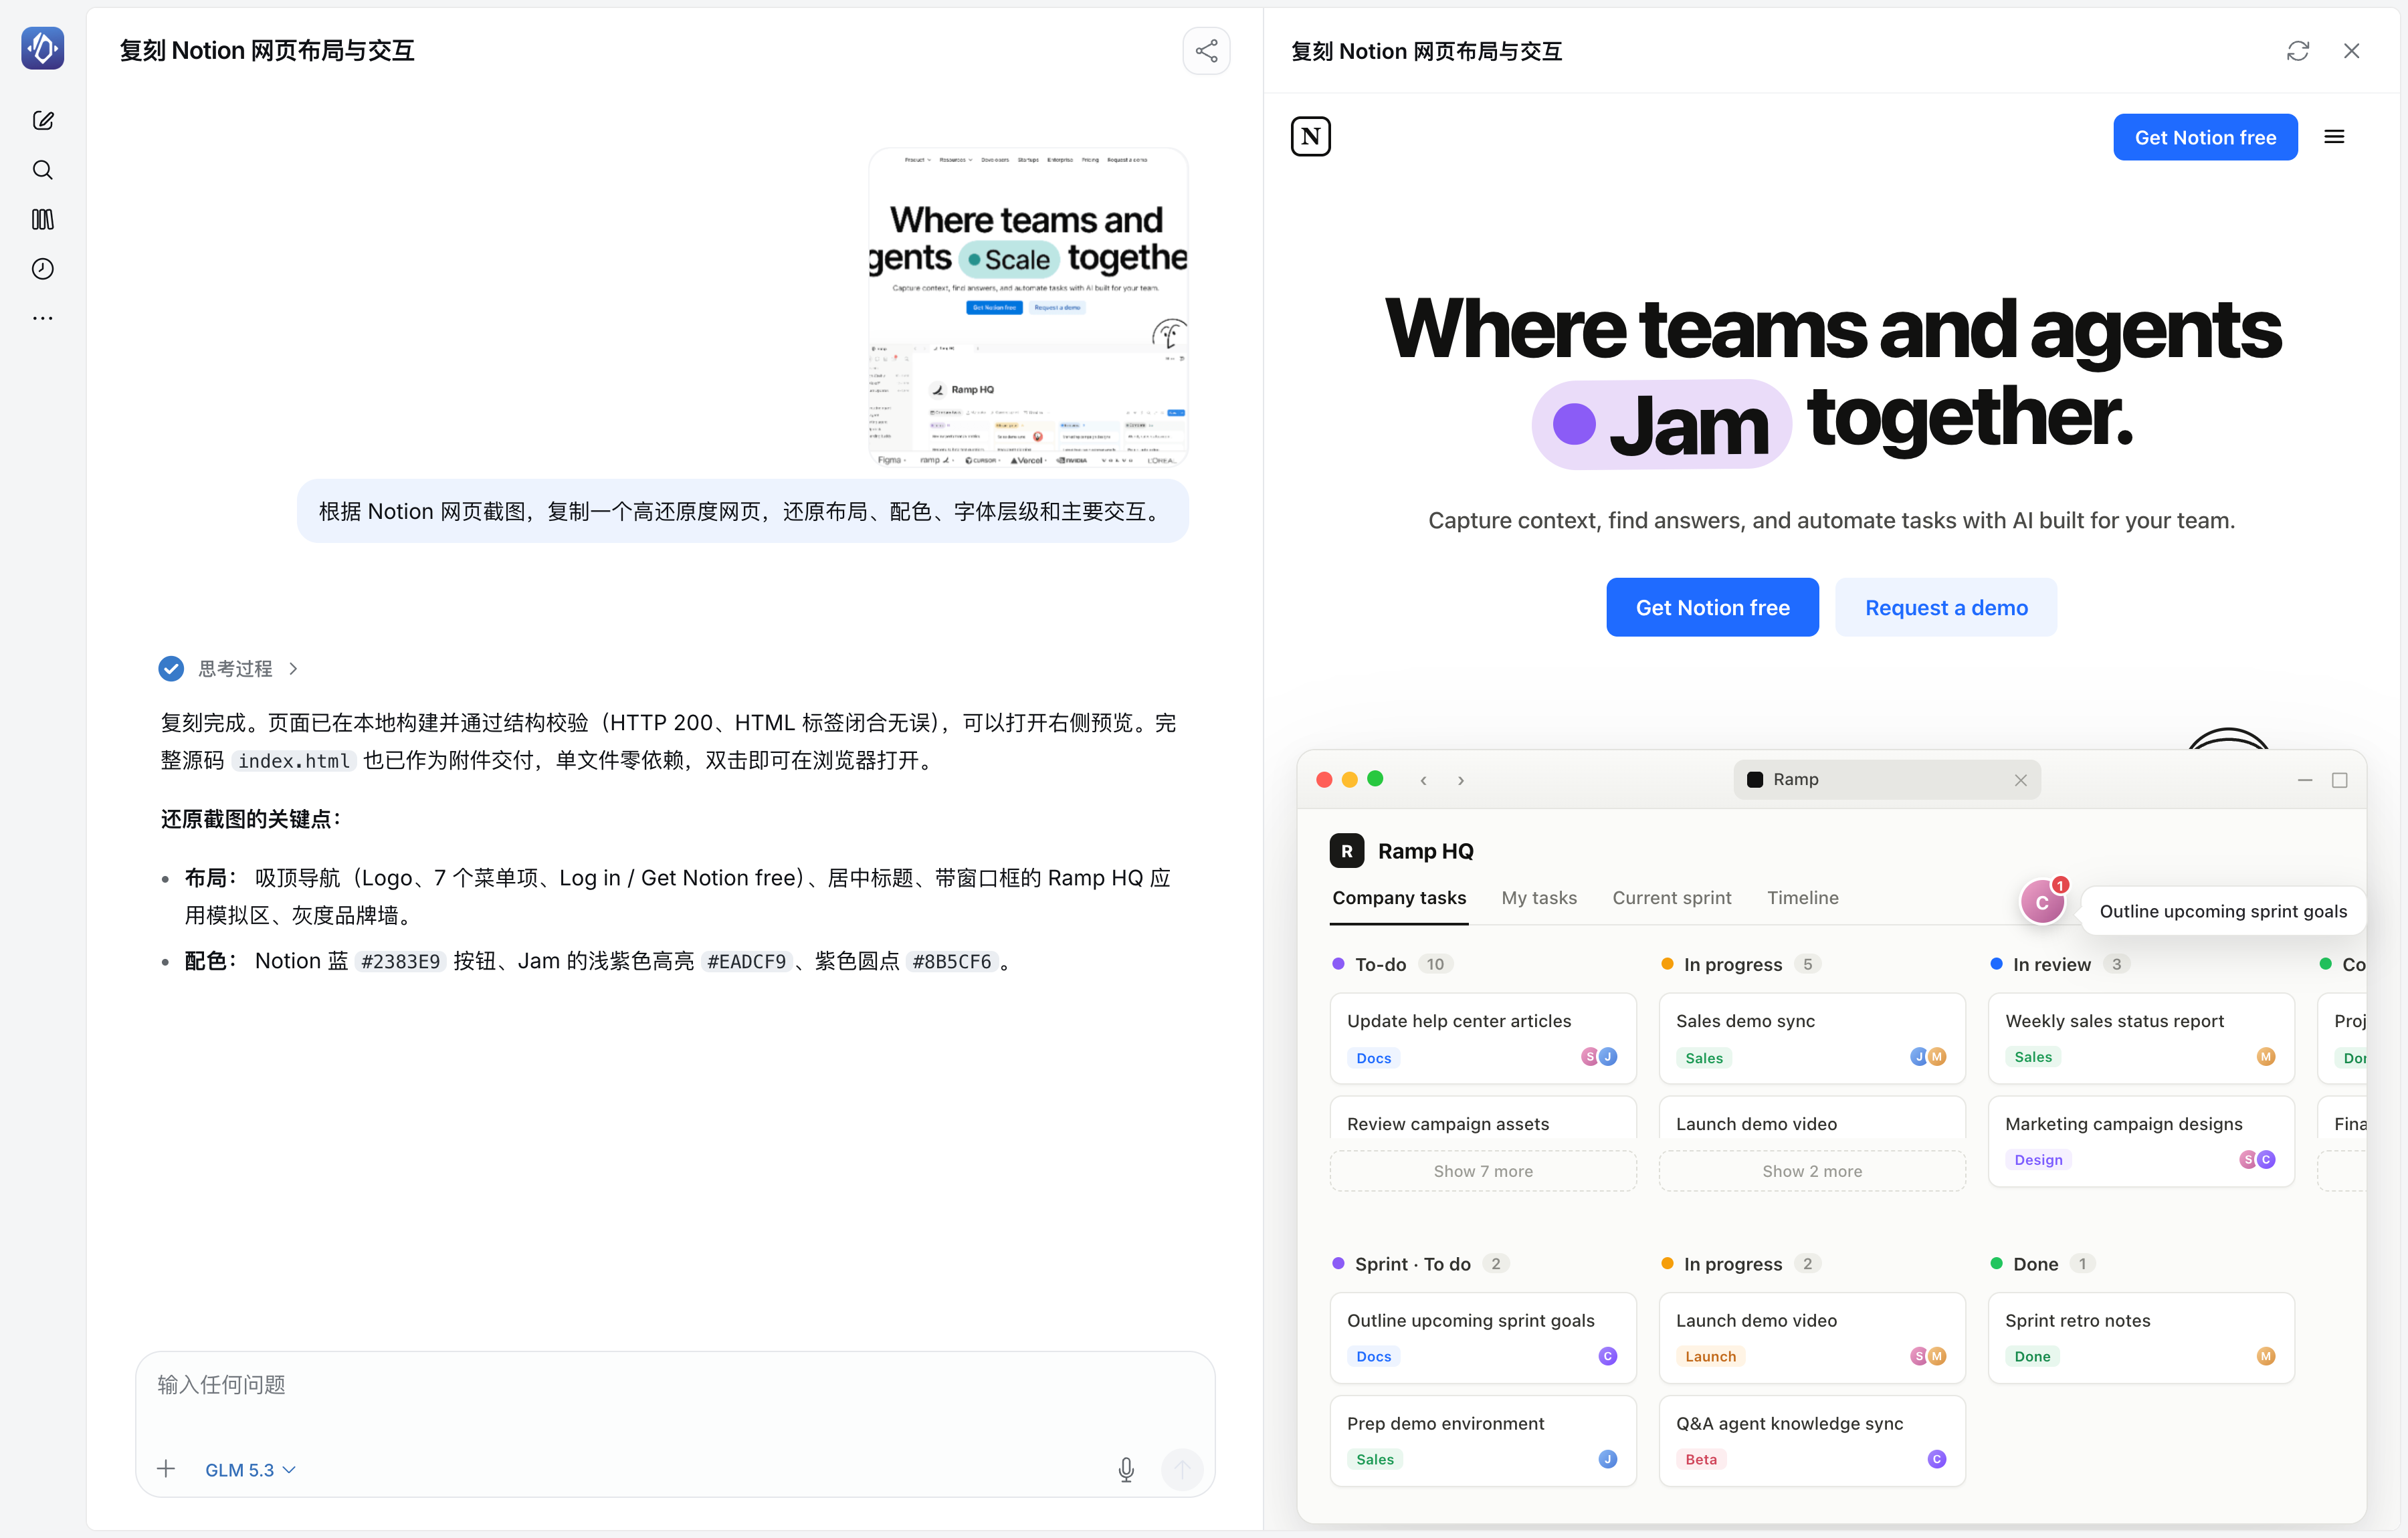Click the Outline upcoming sprint goals tooltip bubble

2223,911
